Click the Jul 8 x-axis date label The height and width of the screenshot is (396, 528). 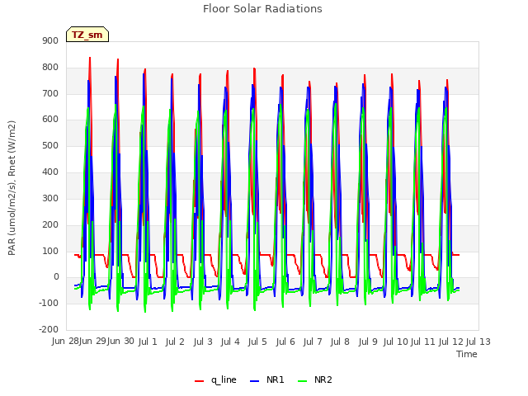point(340,342)
